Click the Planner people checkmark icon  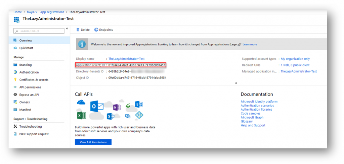point(128,106)
